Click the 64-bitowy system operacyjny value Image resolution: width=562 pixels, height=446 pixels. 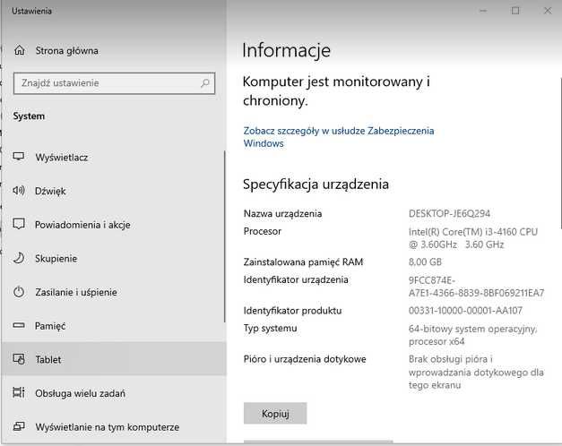pos(472,335)
